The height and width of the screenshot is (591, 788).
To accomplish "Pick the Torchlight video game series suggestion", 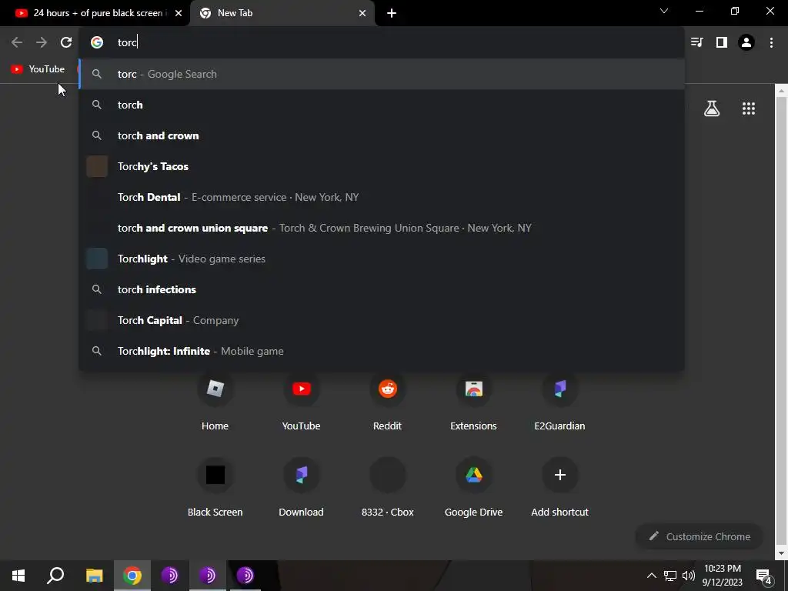I will [x=382, y=259].
